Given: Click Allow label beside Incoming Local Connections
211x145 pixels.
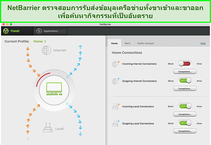Looking at the screenshot, I should [199, 106].
